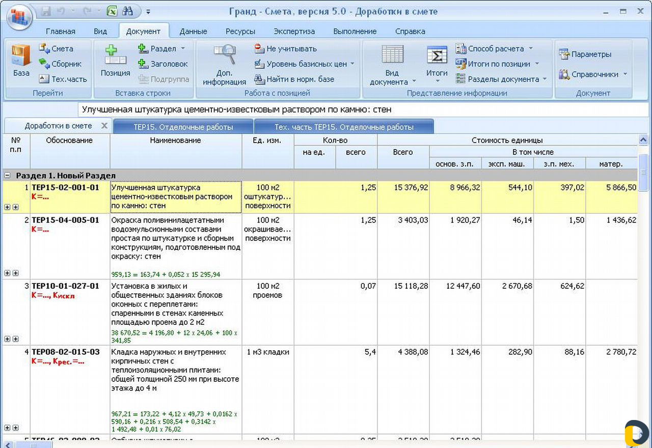Select the Выполнение ribbon tab

pyautogui.click(x=355, y=31)
